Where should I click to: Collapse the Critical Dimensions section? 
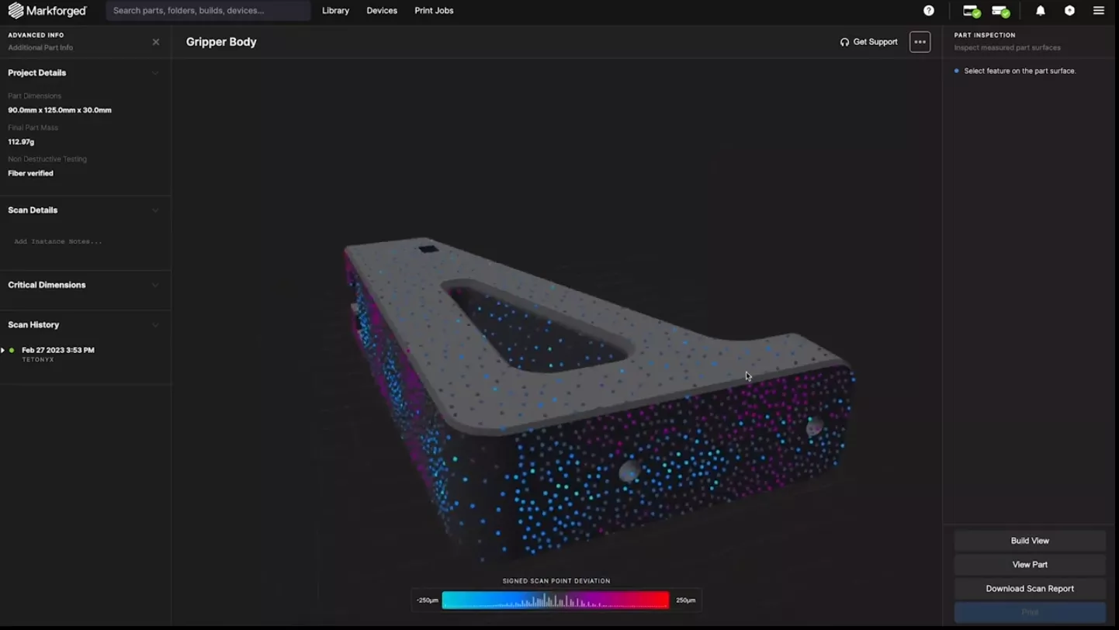pos(154,285)
